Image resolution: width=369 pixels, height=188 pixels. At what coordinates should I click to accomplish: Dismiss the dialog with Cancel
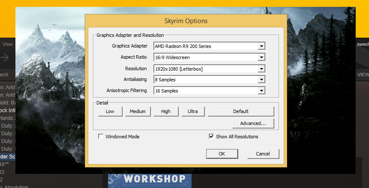(263, 154)
